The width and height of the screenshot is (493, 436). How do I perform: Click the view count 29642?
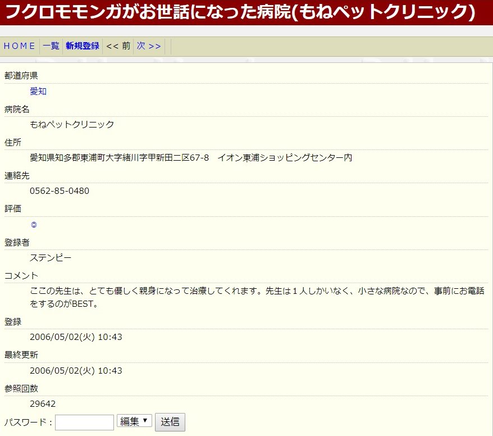point(43,404)
